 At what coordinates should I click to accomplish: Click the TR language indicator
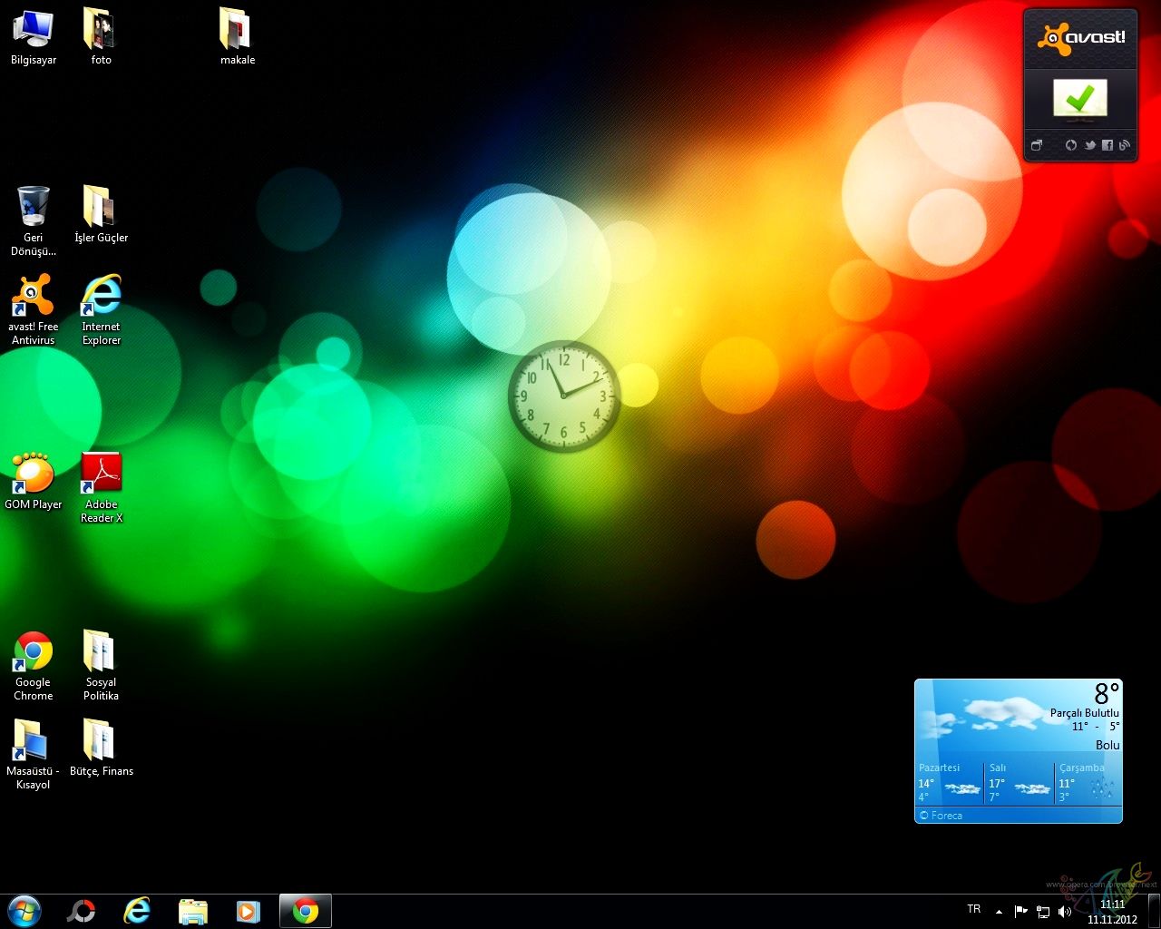(974, 909)
